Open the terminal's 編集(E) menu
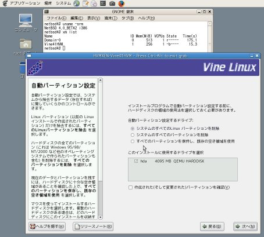This screenshot has width=264, height=237. coord(77,18)
